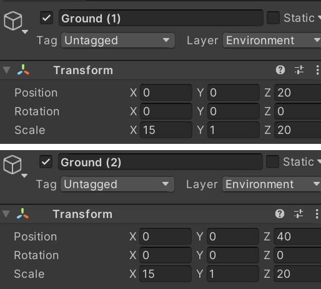Click Position label of Ground (2)
This screenshot has height=289, width=321.
[x=36, y=237]
